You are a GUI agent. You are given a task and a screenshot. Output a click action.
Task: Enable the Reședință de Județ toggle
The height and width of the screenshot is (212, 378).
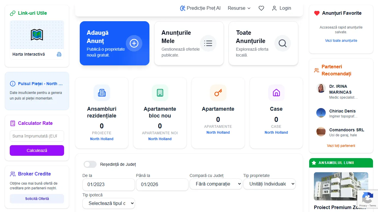(90, 164)
